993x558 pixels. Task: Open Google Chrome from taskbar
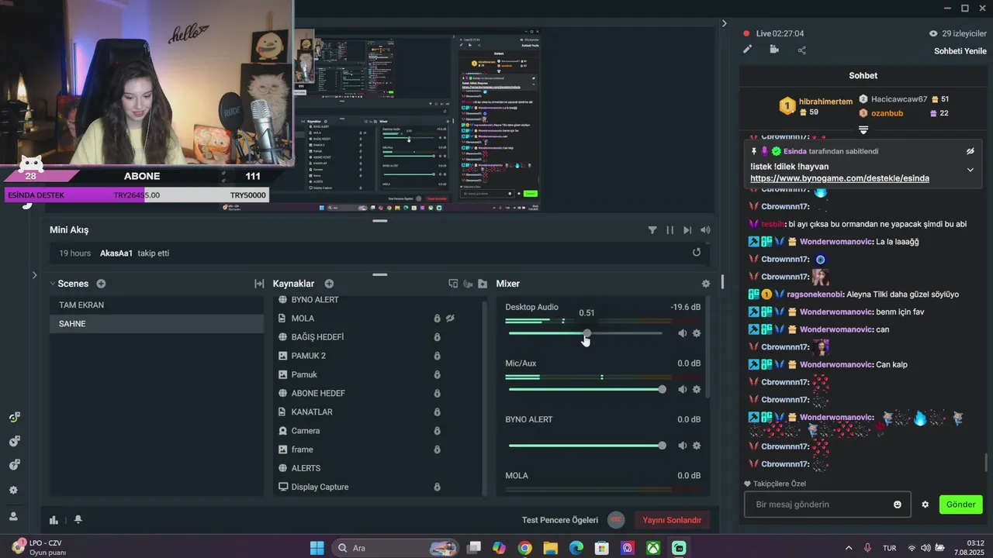point(524,548)
